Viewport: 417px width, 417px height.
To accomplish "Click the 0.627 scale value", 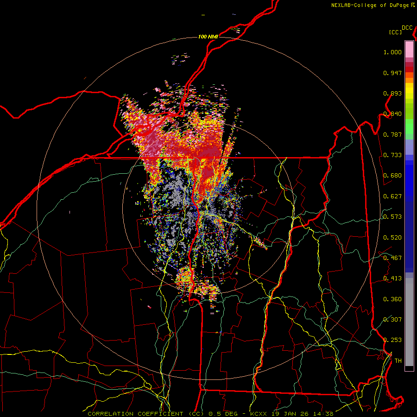I will coord(392,196).
